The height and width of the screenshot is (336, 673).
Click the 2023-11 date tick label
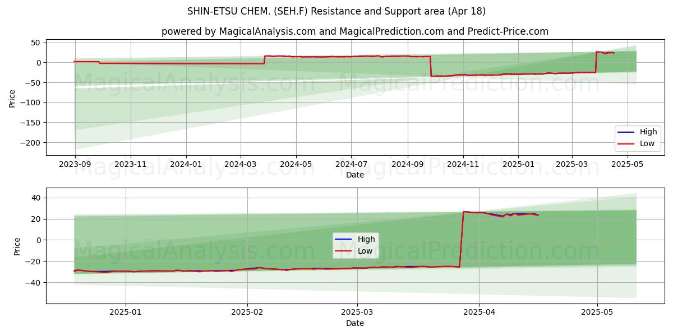(x=131, y=164)
